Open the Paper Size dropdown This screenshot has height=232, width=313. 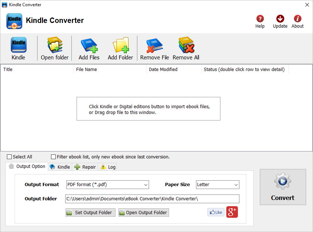[x=218, y=185]
